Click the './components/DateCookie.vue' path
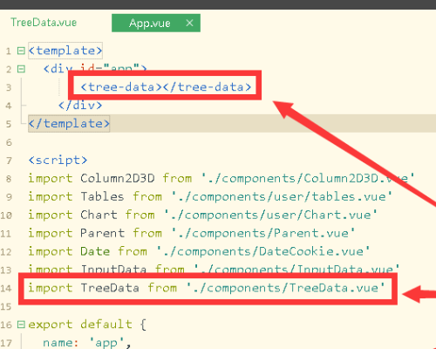436x349 pixels. coord(263,251)
